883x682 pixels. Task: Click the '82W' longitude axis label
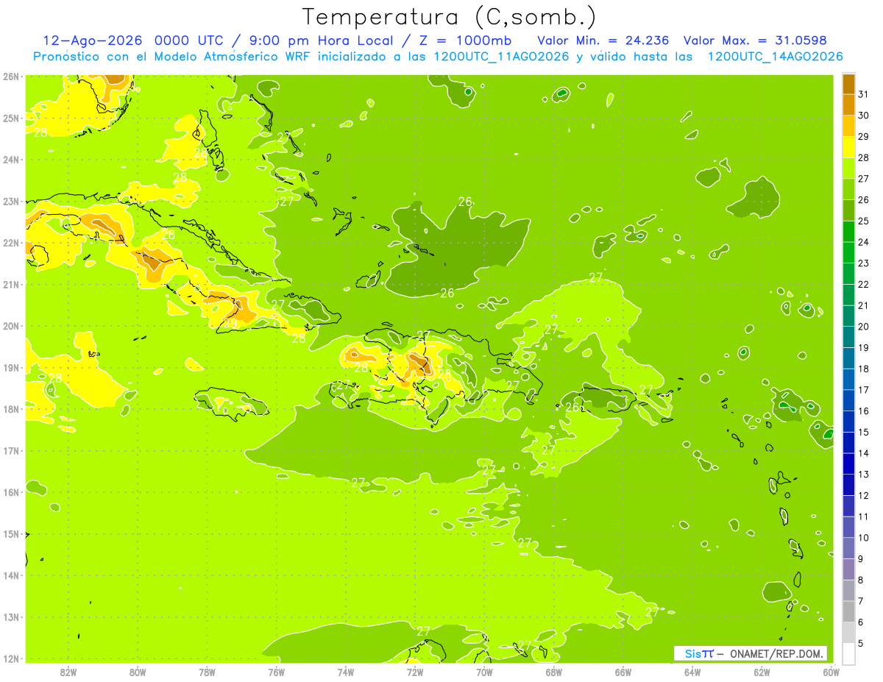point(68,672)
